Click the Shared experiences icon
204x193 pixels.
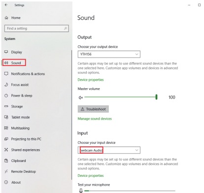coord(6,150)
